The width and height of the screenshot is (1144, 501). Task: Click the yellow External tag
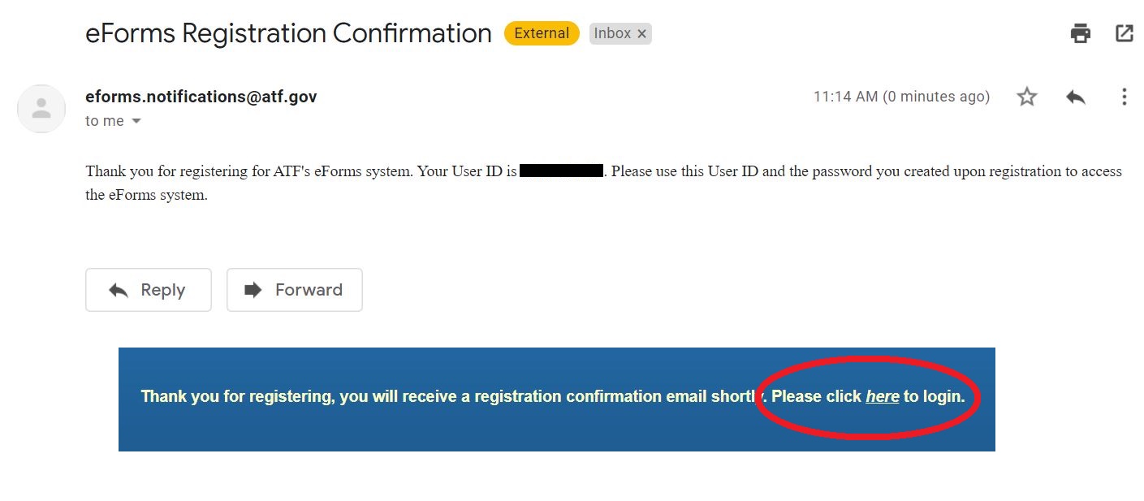[542, 33]
